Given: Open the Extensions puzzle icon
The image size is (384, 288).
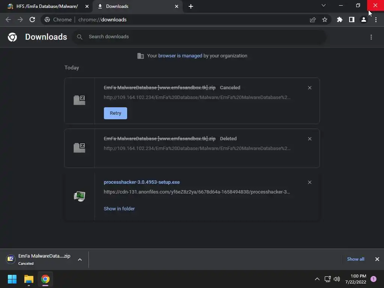Looking at the screenshot, I should point(340,19).
